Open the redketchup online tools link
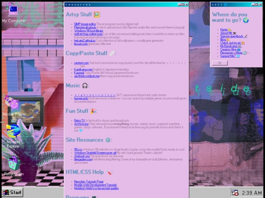This screenshot has width=265, height=198. point(88,34)
